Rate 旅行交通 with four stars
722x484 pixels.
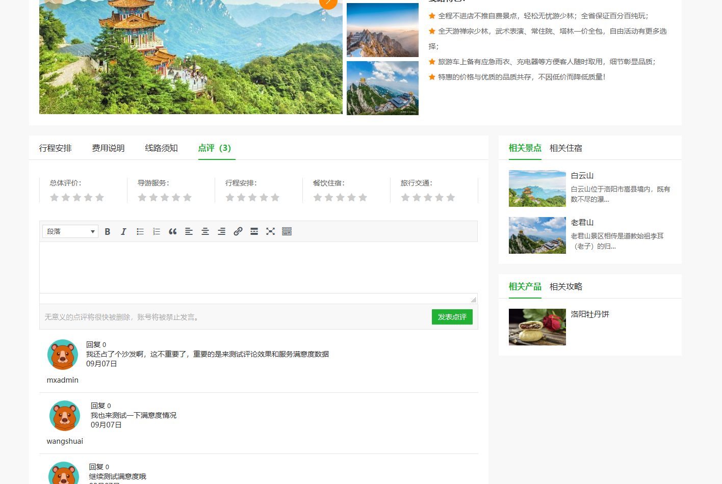pyautogui.click(x=439, y=197)
